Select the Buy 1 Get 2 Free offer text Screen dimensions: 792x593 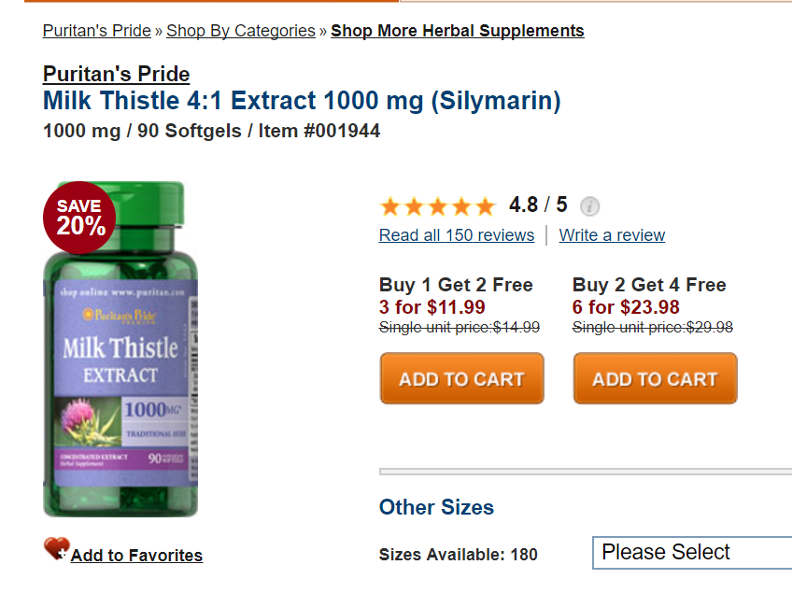click(456, 285)
